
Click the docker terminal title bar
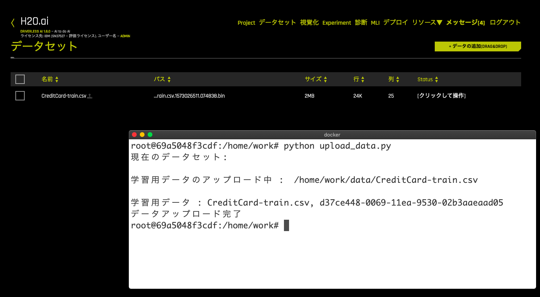point(332,135)
